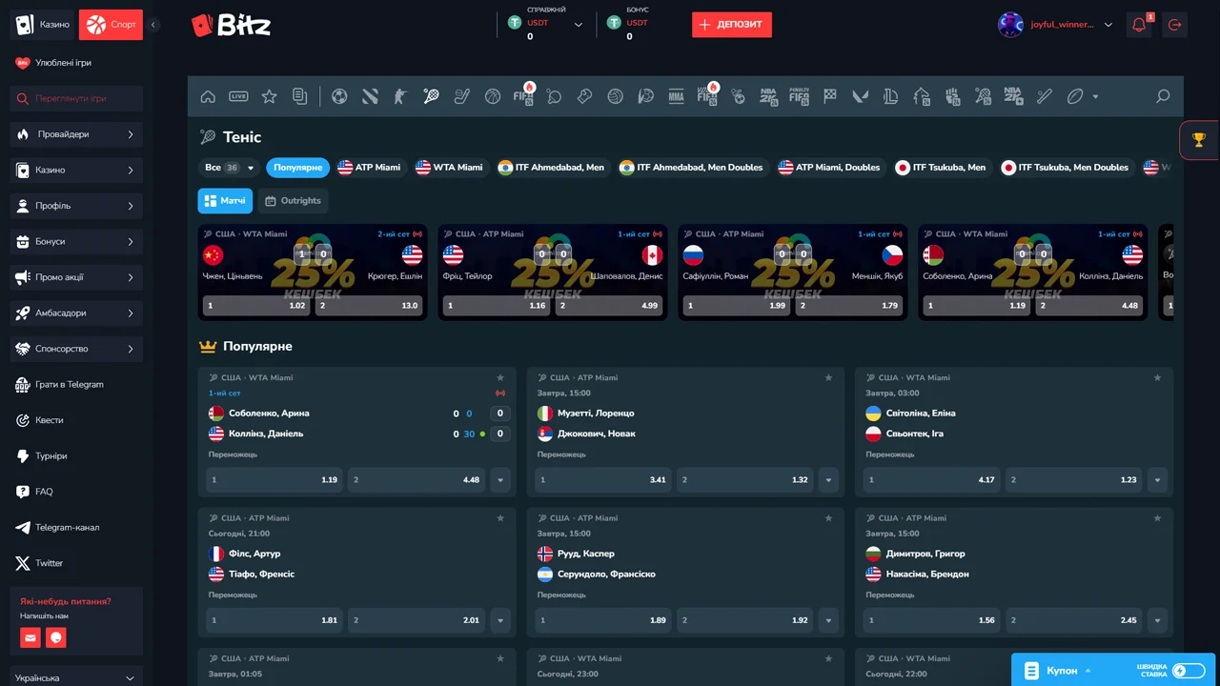Favorite the Соболенко vs Коллінз match star
This screenshot has height=686, width=1220.
pyautogui.click(x=500, y=378)
